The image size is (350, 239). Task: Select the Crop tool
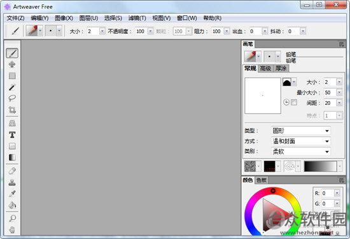tap(12, 110)
